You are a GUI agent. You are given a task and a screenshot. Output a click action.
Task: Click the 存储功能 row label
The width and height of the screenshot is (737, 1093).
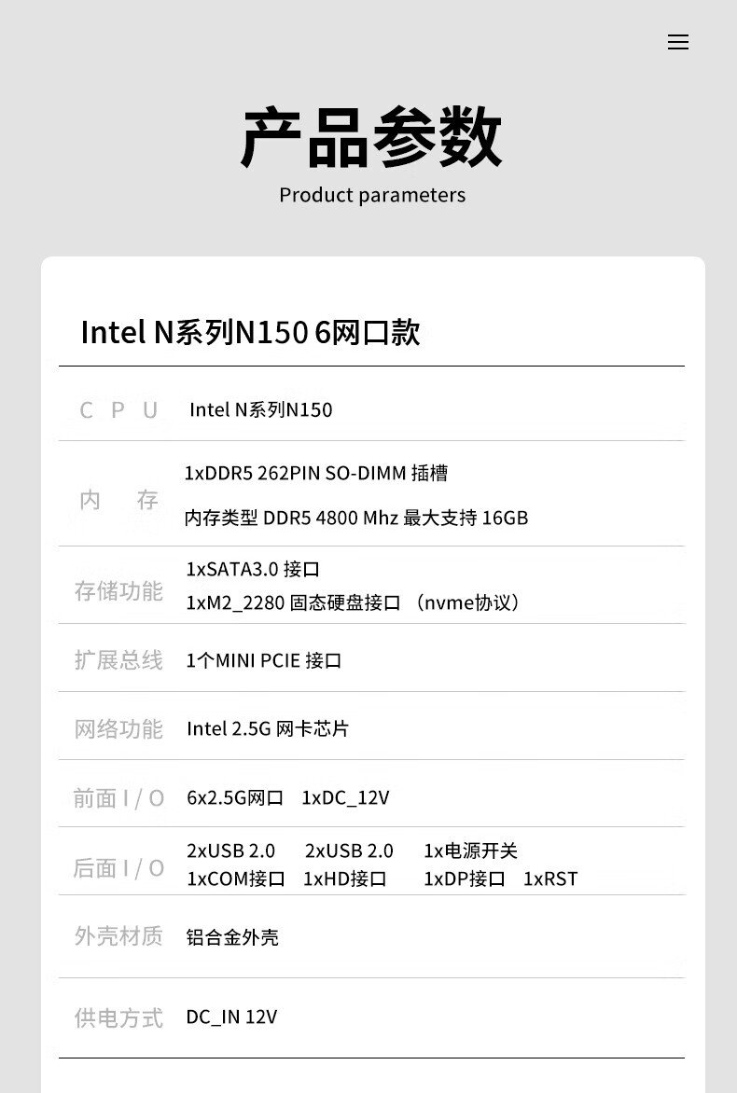(118, 591)
